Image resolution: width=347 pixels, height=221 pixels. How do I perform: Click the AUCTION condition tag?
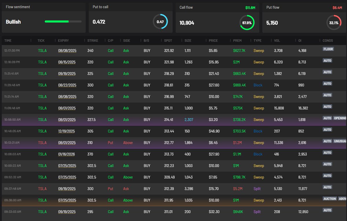[x=330, y=199]
